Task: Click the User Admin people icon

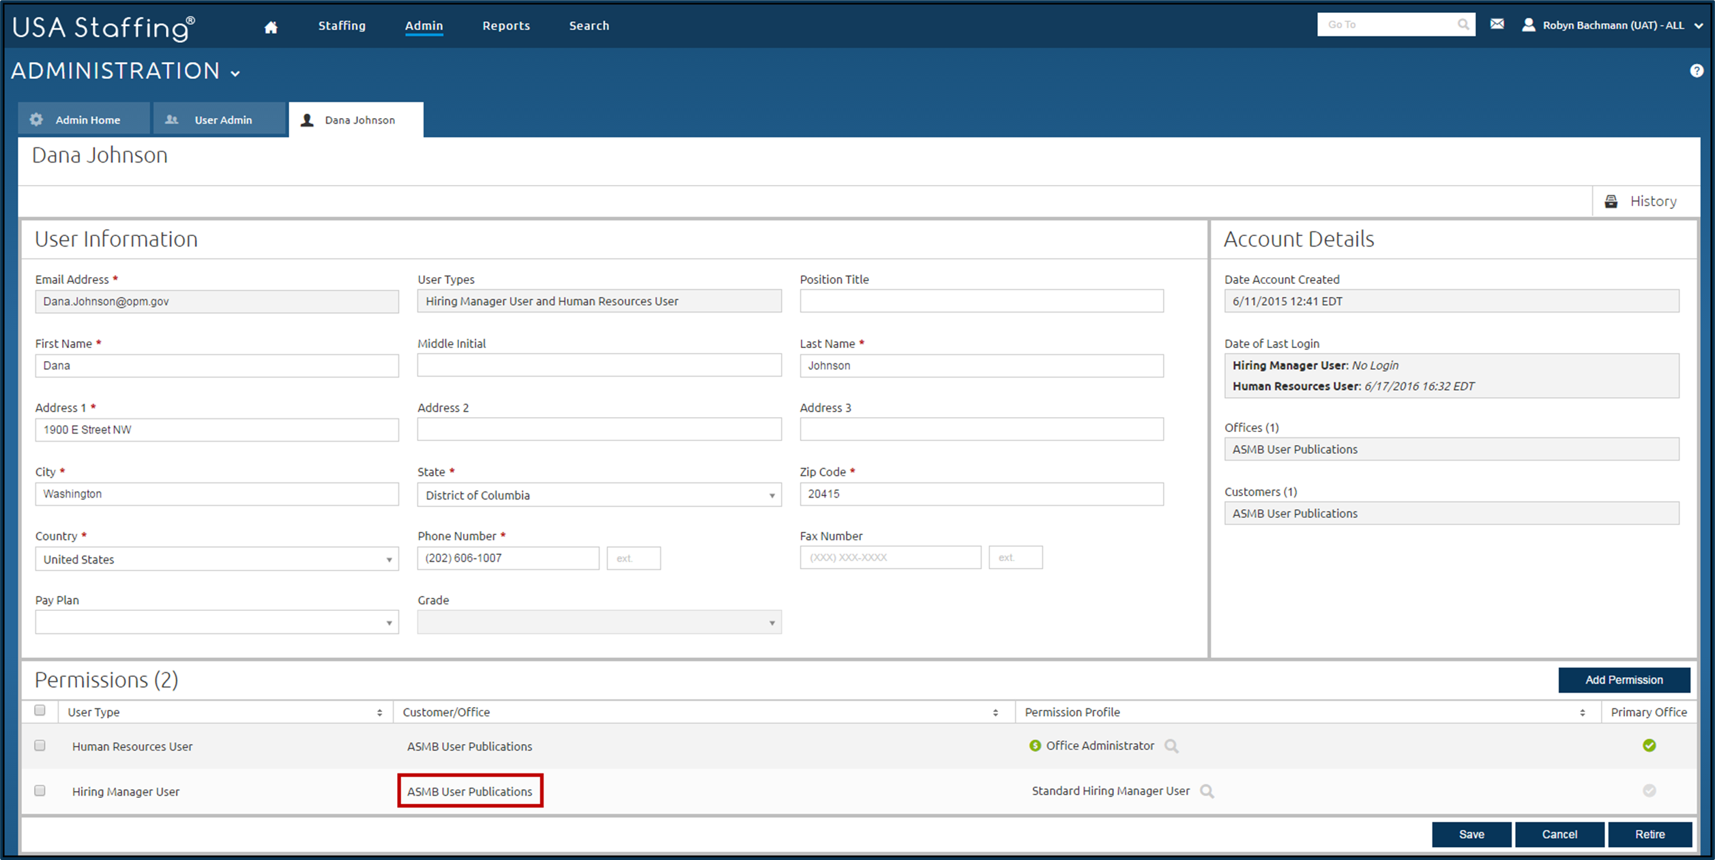Action: point(172,119)
